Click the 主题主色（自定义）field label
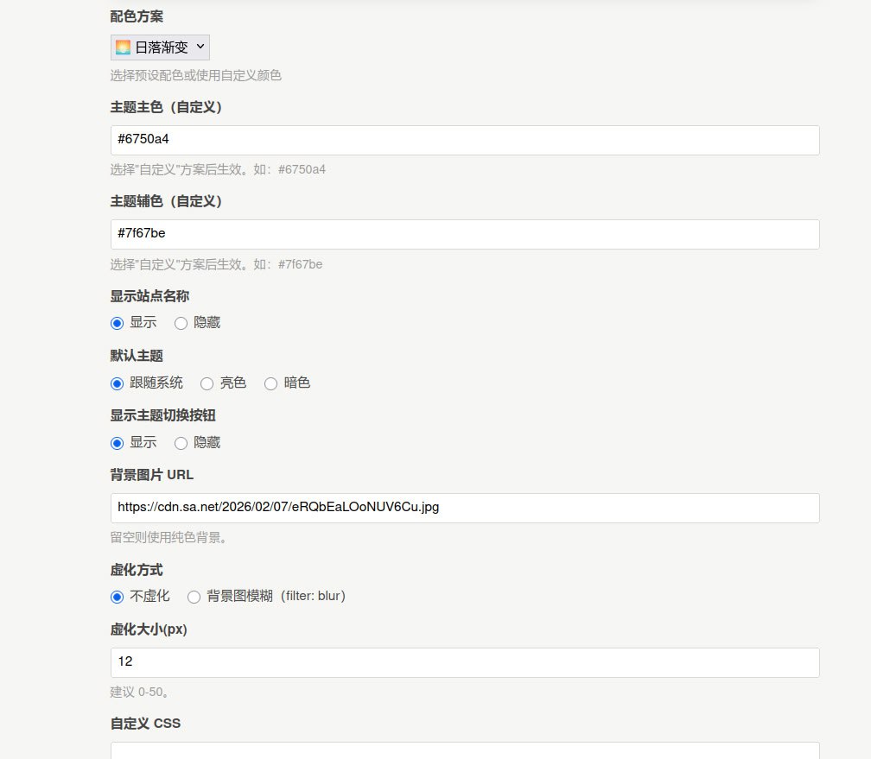This screenshot has height=759, width=871. (167, 107)
